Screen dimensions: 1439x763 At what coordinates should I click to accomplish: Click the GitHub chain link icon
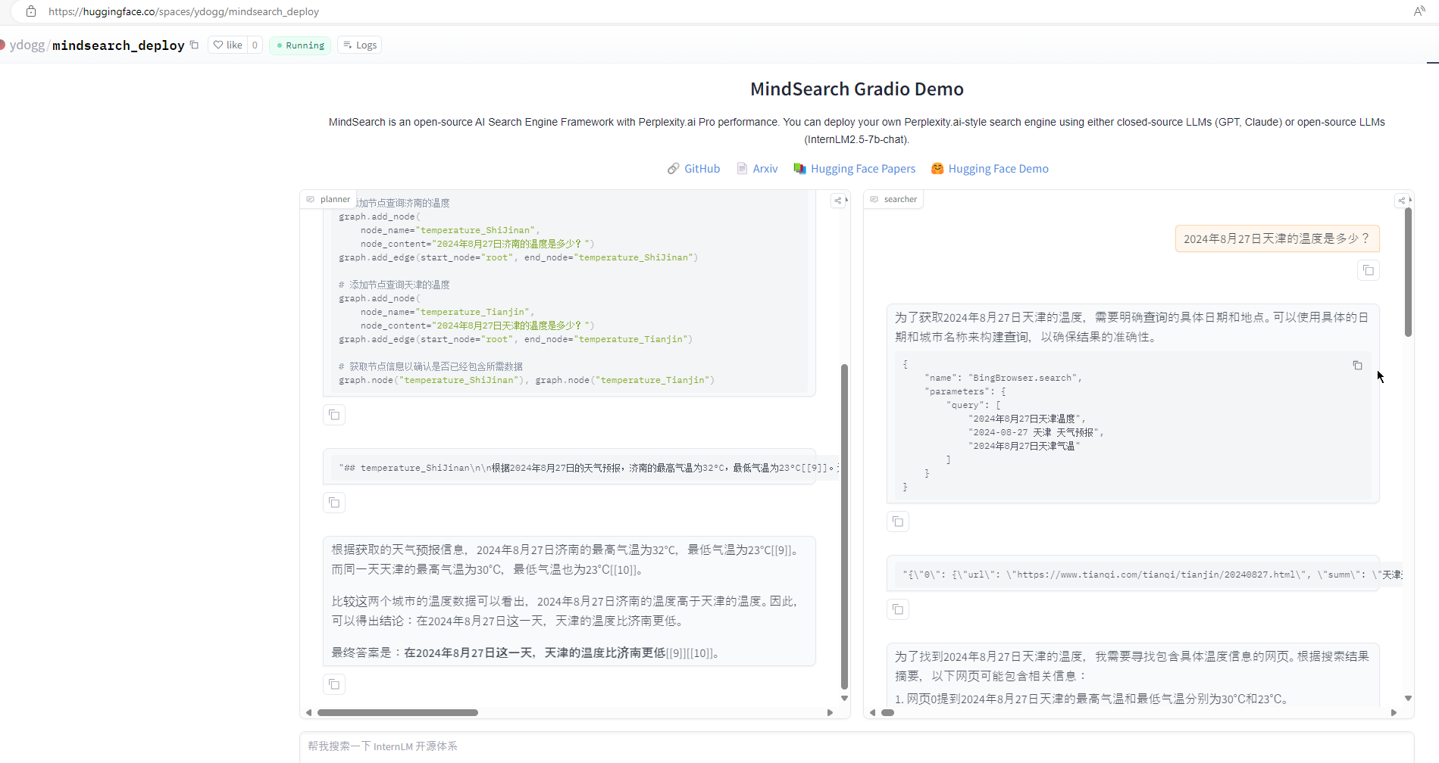click(x=673, y=169)
